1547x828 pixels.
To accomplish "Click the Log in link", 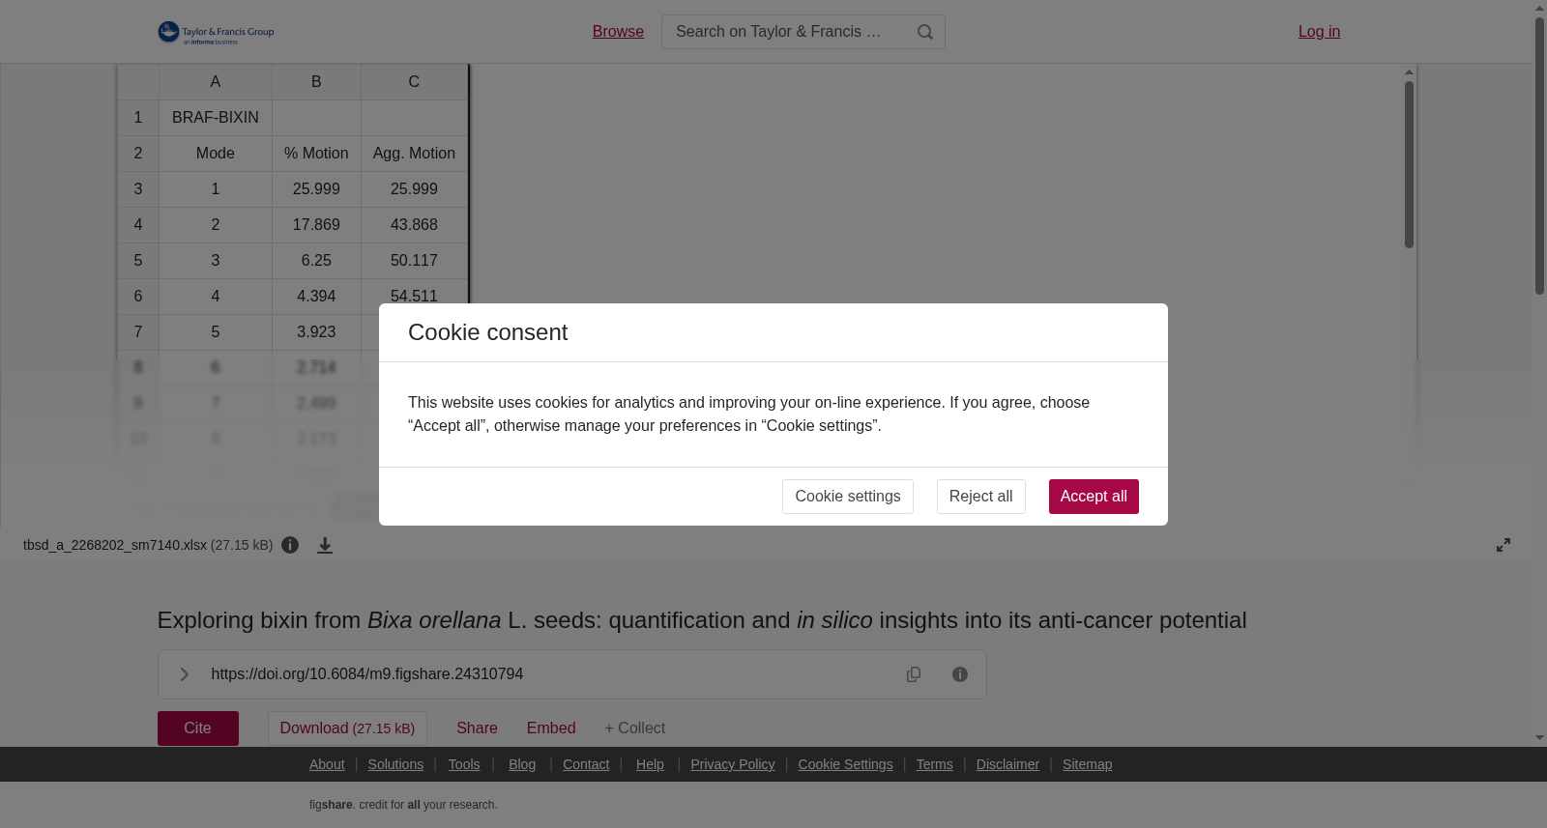I will [1319, 32].
